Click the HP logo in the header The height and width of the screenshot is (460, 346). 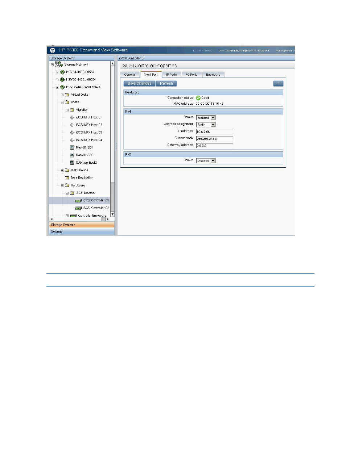pos(53,50)
